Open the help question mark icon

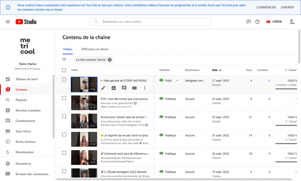pos(257,22)
